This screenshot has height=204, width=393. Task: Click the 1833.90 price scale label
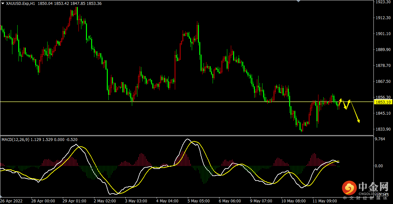point(383,129)
